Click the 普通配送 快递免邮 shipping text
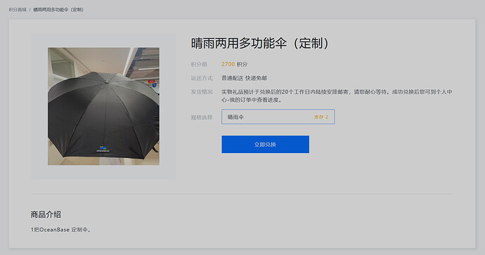Viewport: 485px width, 255px height. point(244,78)
